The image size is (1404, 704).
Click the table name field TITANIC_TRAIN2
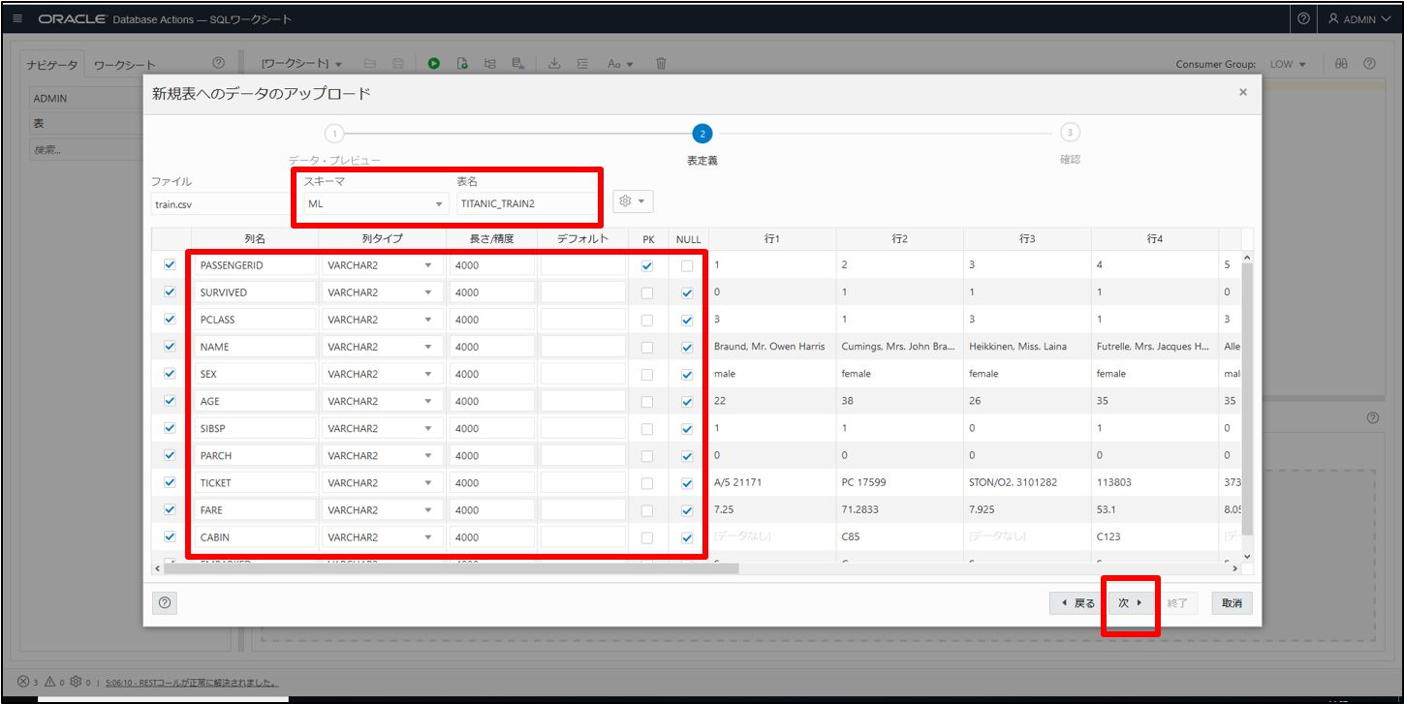pos(527,204)
